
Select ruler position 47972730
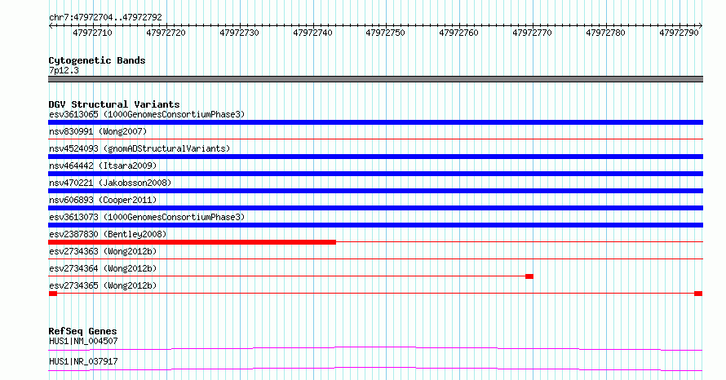(239, 33)
